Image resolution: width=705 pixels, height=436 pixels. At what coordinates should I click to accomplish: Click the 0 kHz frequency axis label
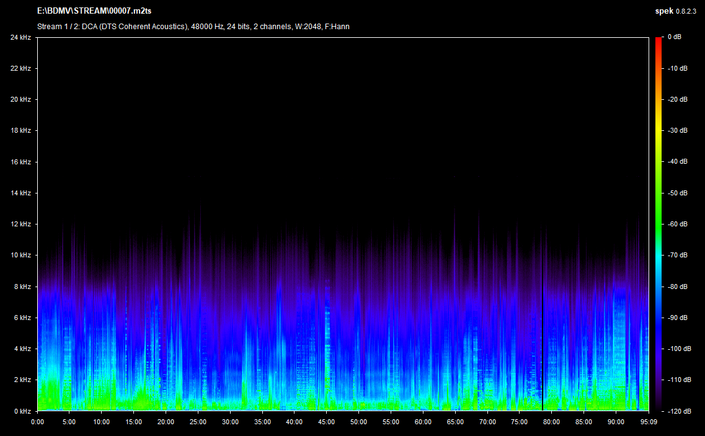coord(22,411)
